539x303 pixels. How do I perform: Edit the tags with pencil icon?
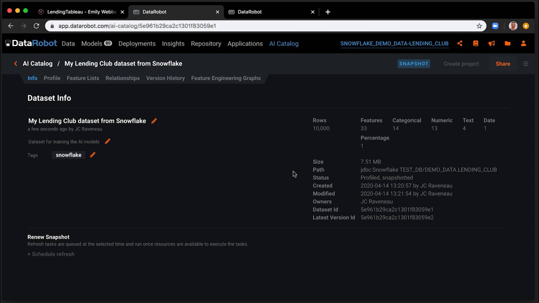pyautogui.click(x=93, y=155)
